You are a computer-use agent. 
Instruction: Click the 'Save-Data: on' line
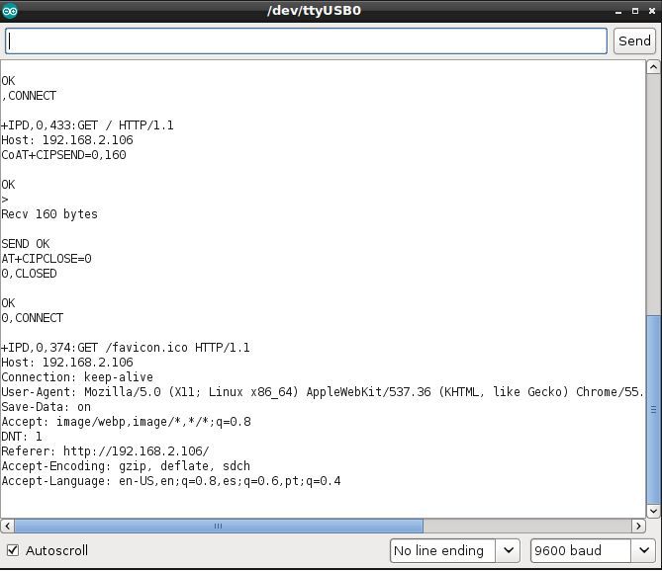pyautogui.click(x=47, y=407)
